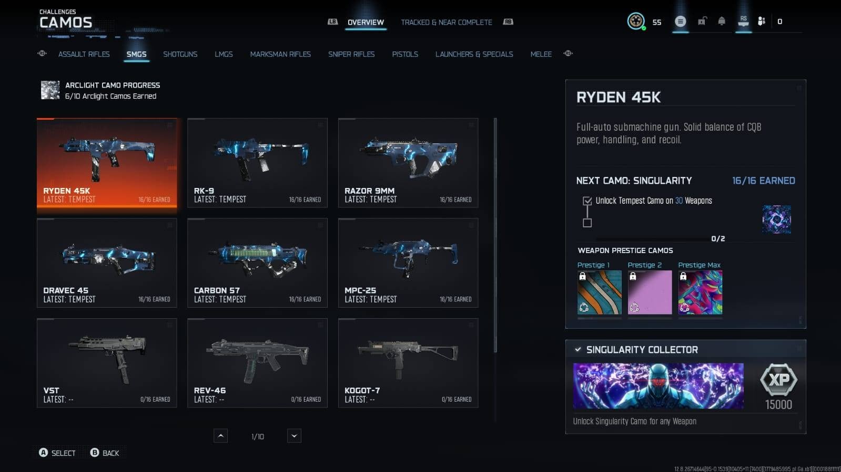Click the B Back button prompt
Screen dimensions: 841x472
[x=105, y=453]
